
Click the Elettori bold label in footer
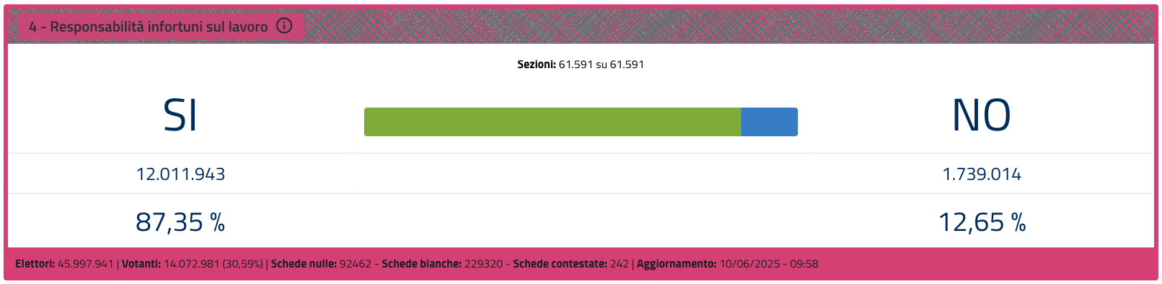coord(35,264)
